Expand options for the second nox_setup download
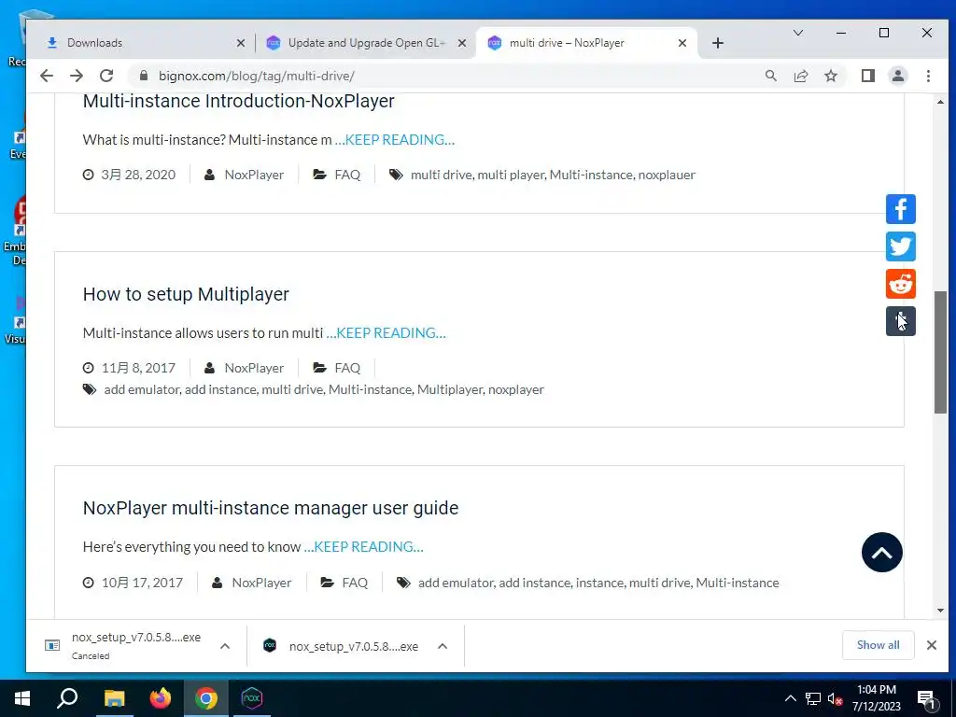The image size is (956, 717). point(443,646)
